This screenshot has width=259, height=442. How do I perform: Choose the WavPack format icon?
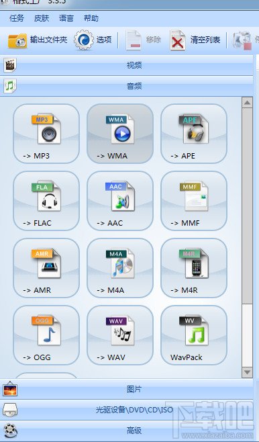[194, 335]
